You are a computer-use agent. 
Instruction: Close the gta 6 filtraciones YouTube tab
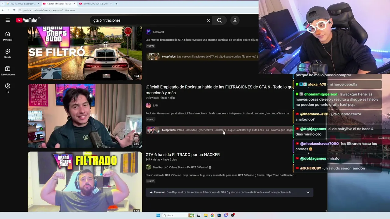pyautogui.click(x=75, y=4)
